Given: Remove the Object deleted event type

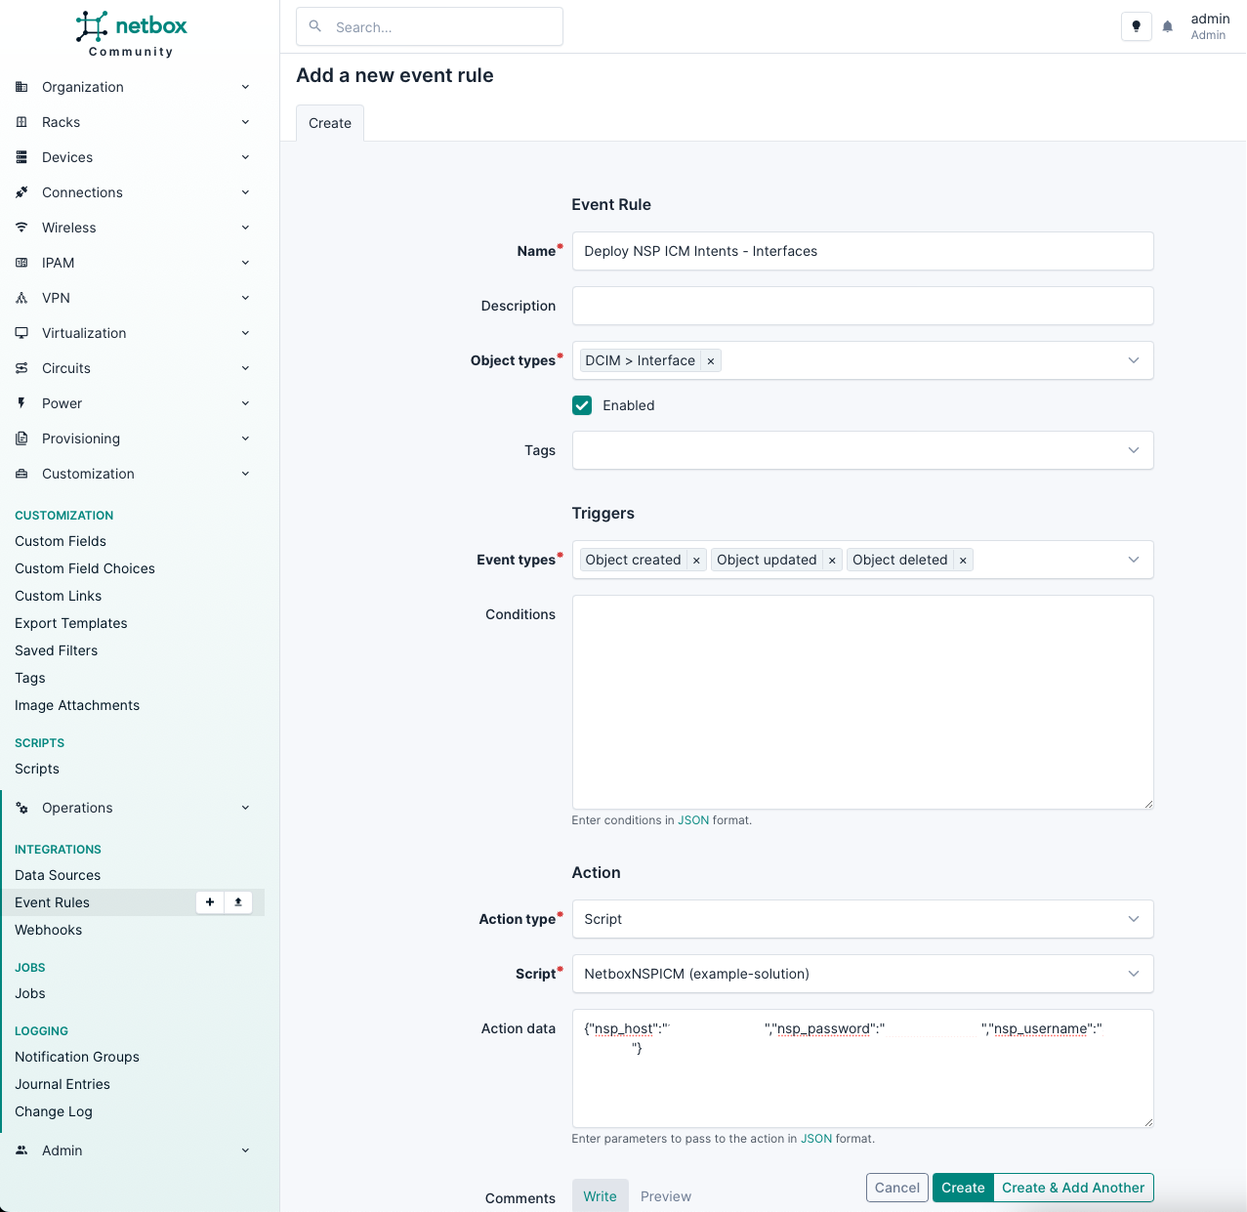Looking at the screenshot, I should point(963,561).
